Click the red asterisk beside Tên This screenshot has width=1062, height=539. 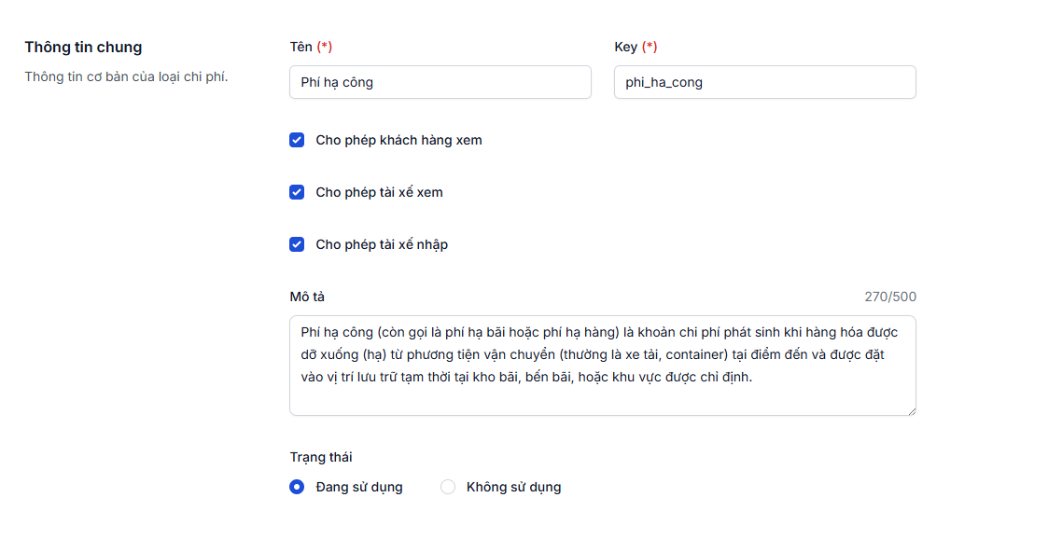324,45
